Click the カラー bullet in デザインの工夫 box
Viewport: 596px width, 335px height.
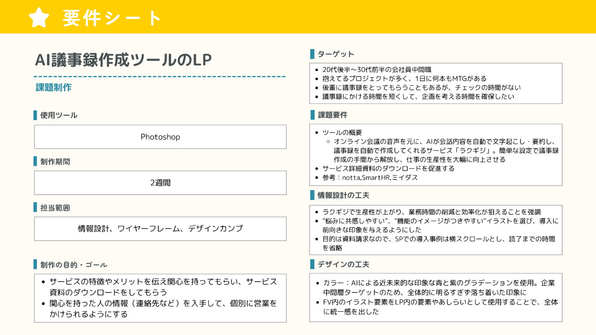439,287
